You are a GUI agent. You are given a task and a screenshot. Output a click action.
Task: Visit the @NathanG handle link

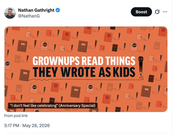29,16
